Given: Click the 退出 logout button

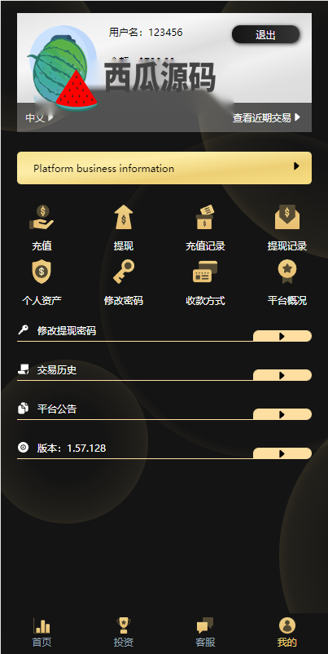Looking at the screenshot, I should tap(265, 34).
